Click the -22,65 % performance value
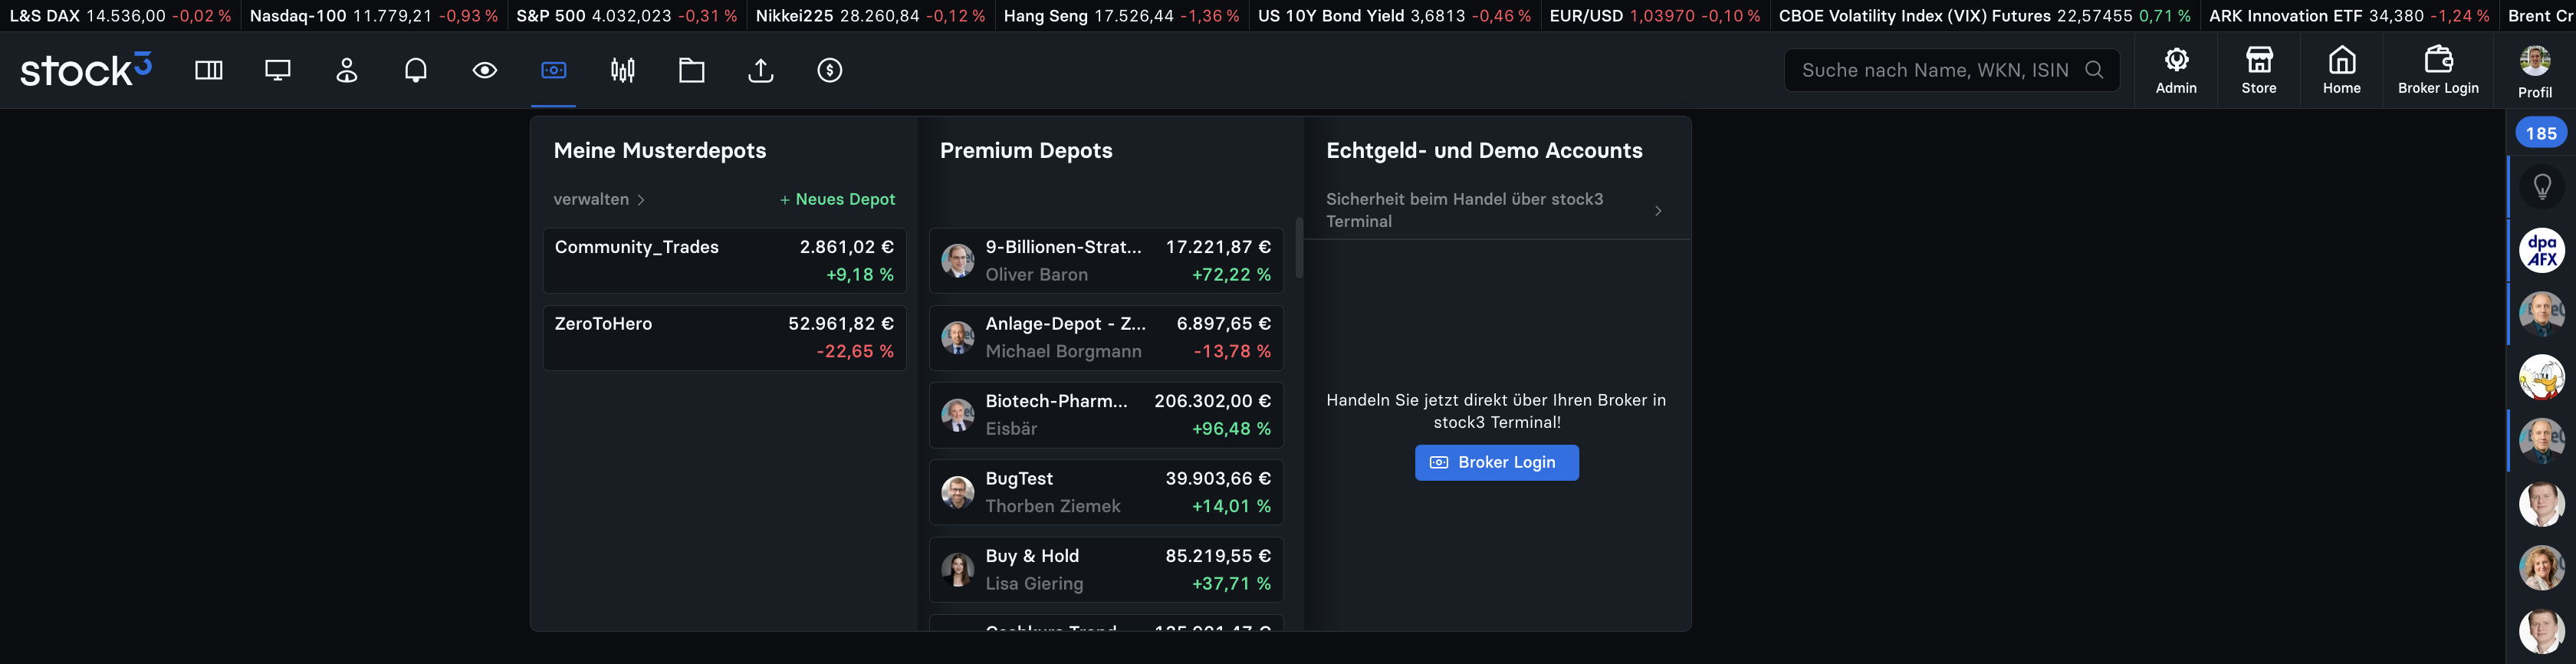The image size is (2576, 664). pos(855,351)
